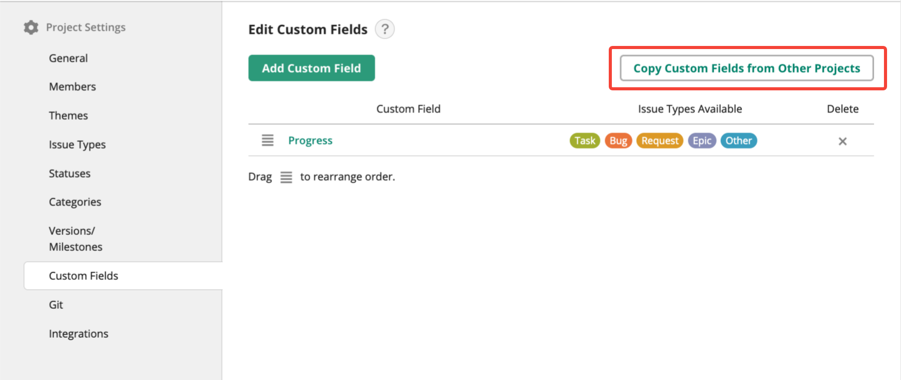Image resolution: width=901 pixels, height=380 pixels.
Task: Open the Progress custom field link
Action: click(310, 140)
